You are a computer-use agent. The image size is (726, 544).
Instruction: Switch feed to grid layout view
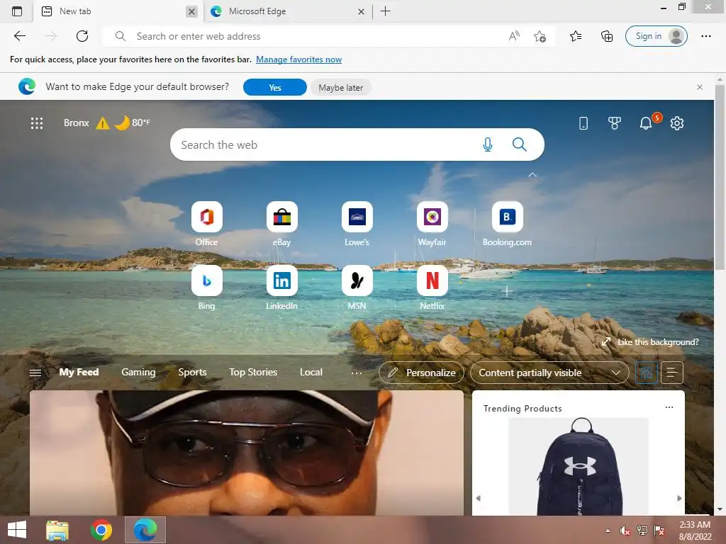(x=647, y=373)
